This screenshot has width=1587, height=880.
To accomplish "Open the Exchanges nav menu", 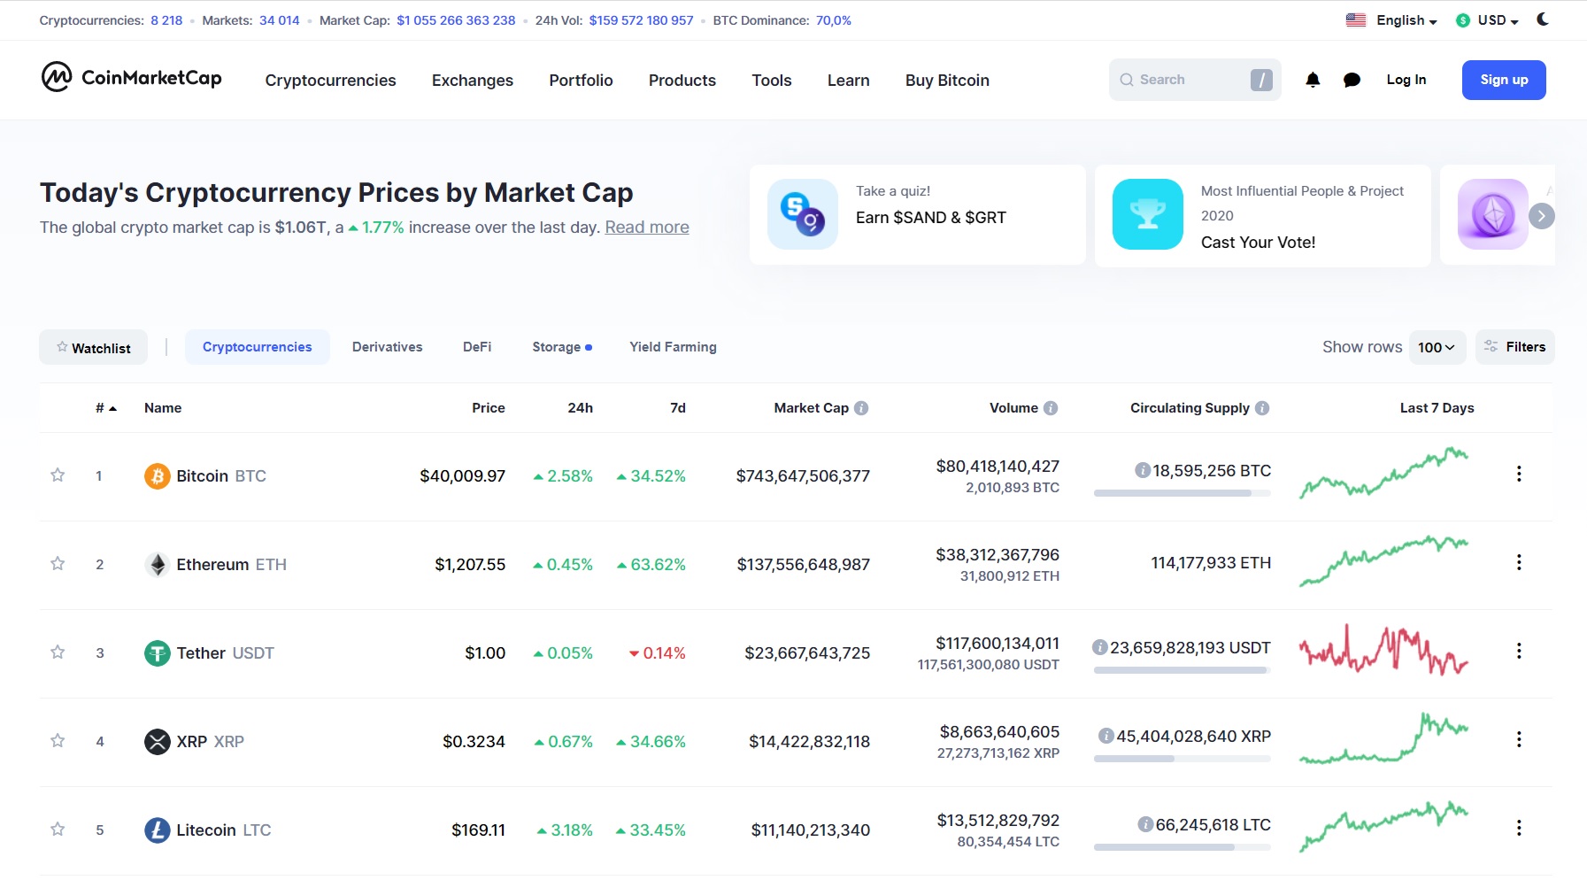I will coord(473,81).
